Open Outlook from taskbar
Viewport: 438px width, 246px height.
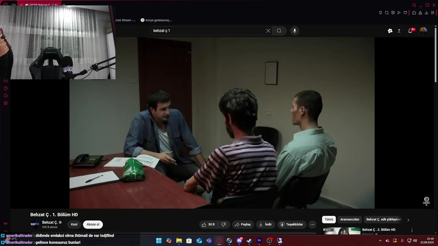pyautogui.click(x=199, y=241)
